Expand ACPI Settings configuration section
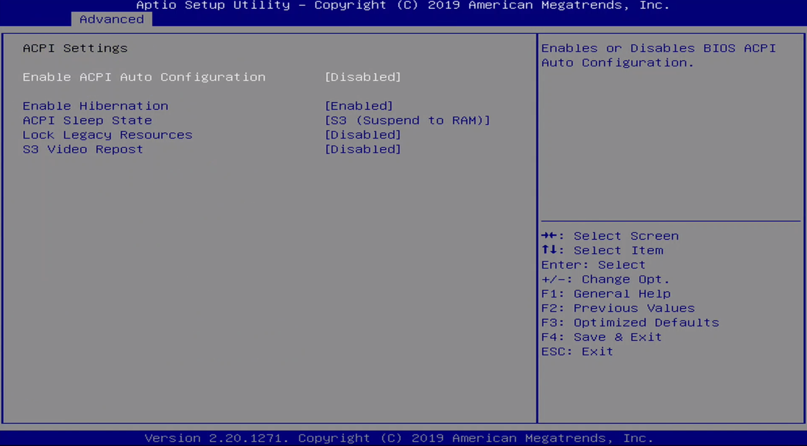 (x=75, y=48)
